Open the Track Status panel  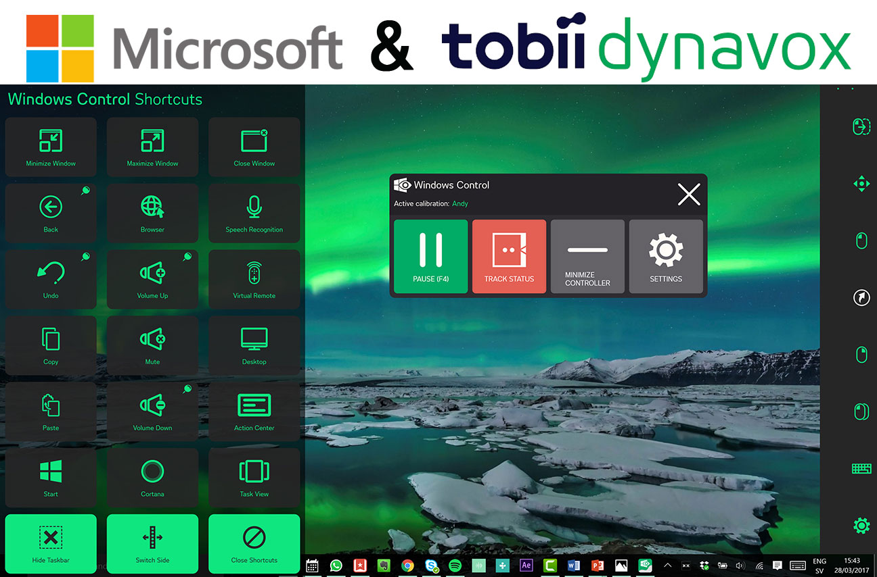click(509, 257)
